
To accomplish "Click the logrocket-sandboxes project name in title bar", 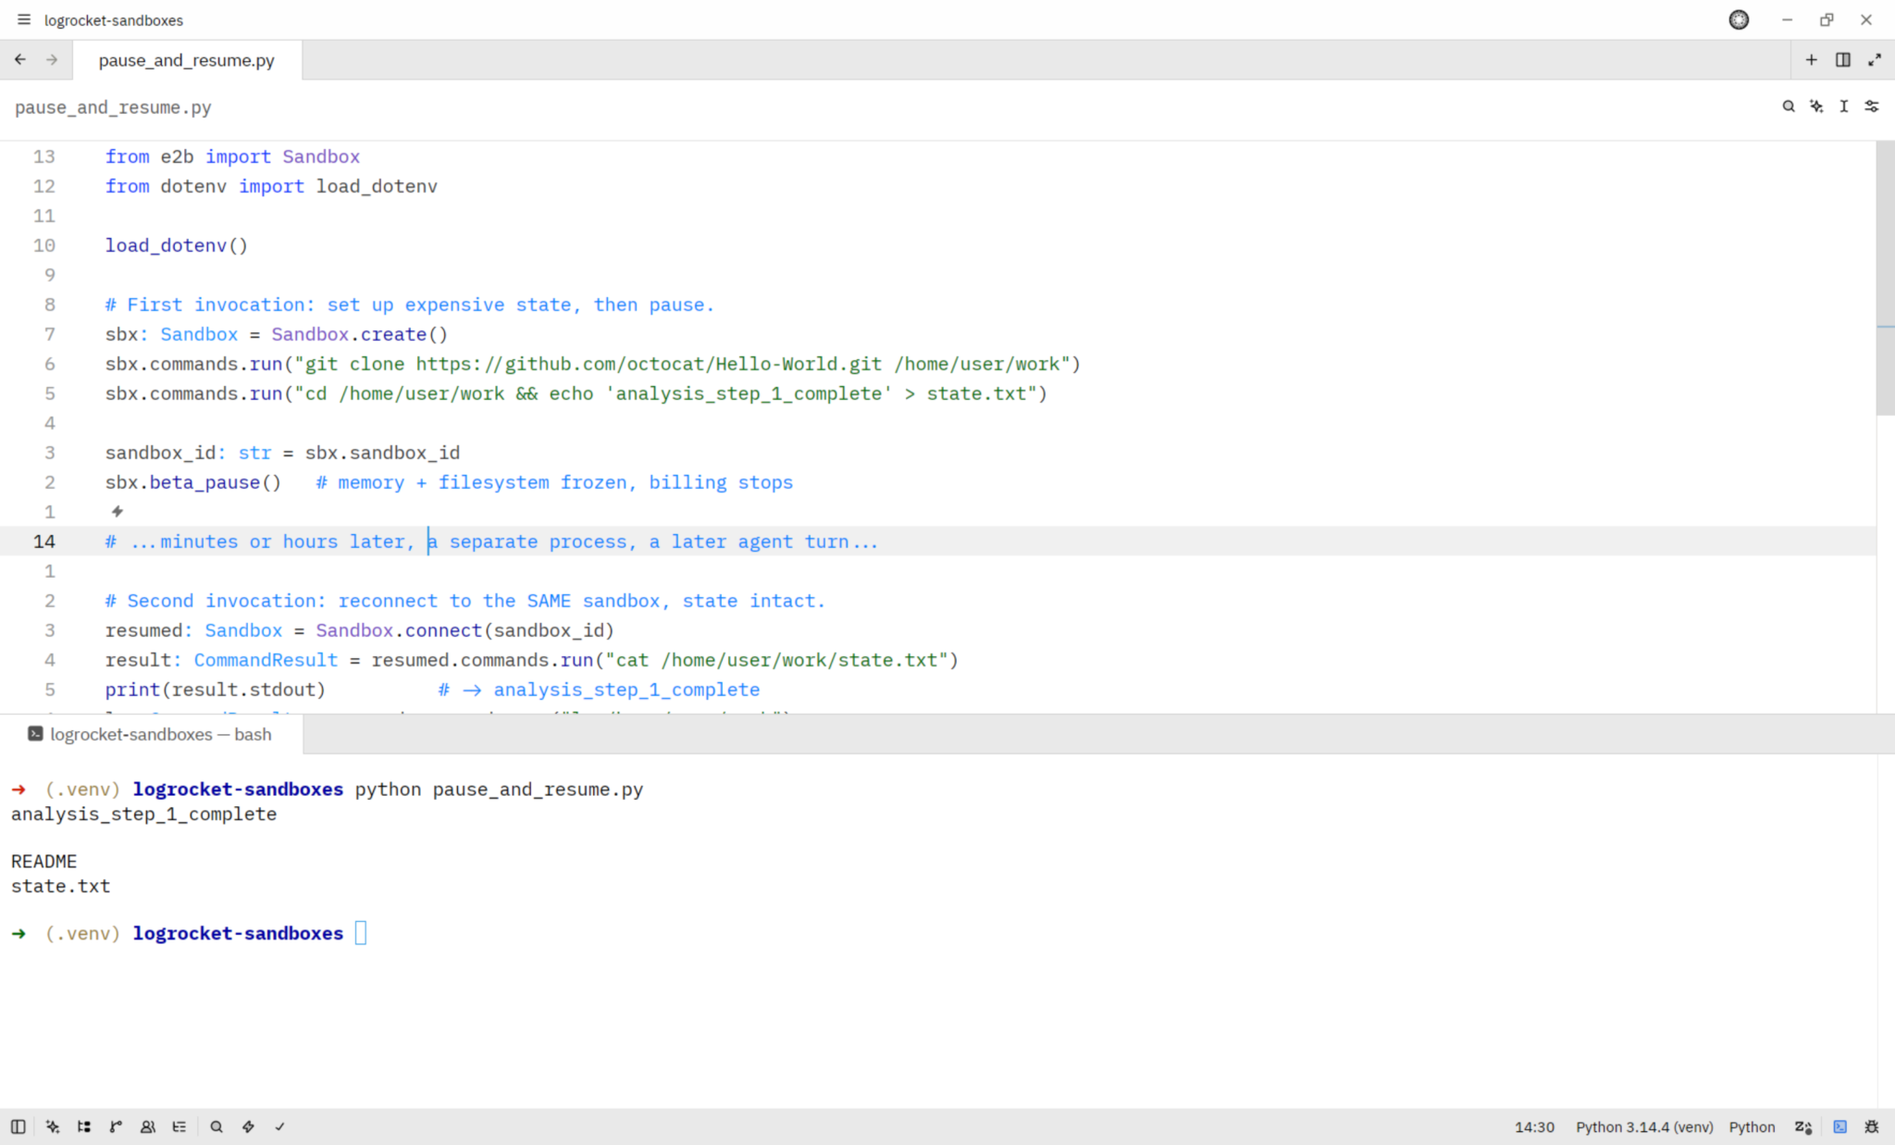I will pos(114,19).
